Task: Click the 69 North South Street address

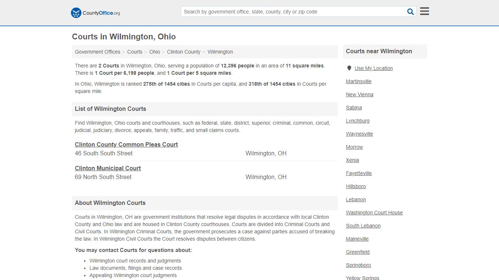Action: 103,177
